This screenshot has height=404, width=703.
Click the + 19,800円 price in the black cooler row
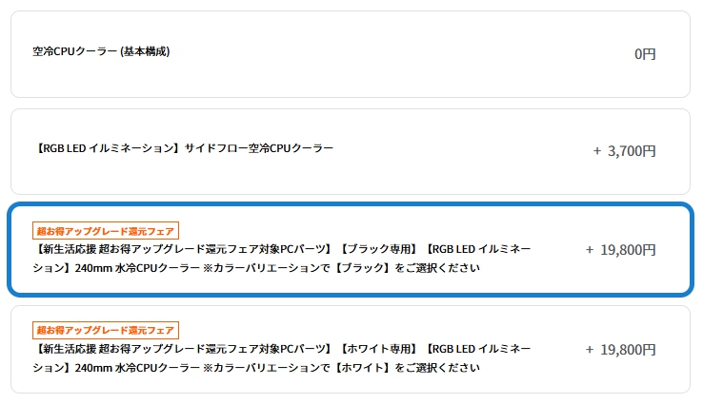(620, 249)
